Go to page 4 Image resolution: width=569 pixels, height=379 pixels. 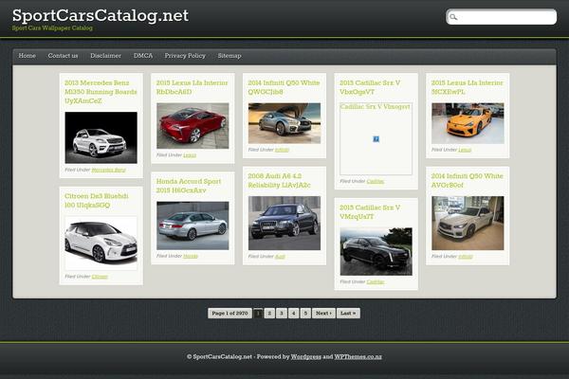tap(294, 313)
